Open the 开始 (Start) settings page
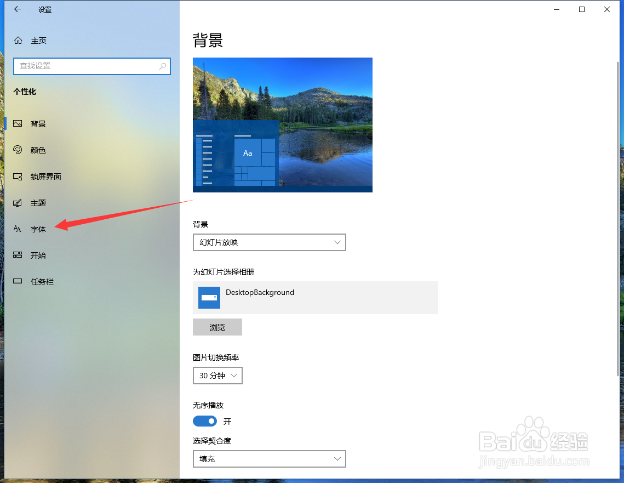The image size is (624, 483). 18,255
